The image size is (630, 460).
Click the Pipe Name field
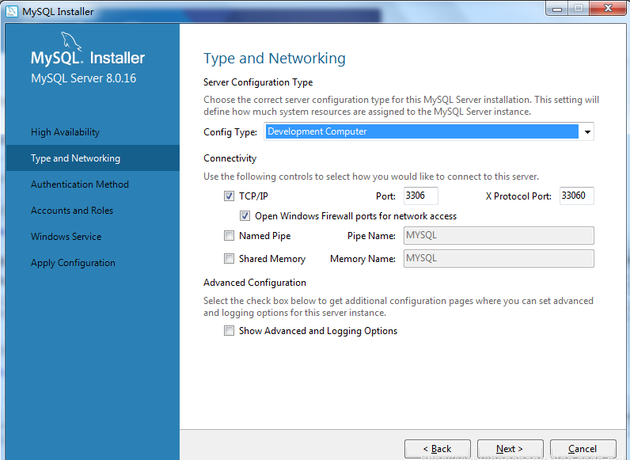coord(499,236)
